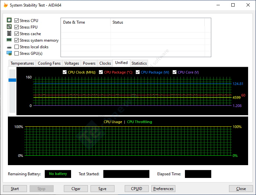The width and height of the screenshot is (256, 195).
Task: Click the Elapsed Time black field
Action: pos(198,174)
